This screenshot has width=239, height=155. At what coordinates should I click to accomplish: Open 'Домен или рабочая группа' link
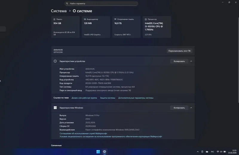(84, 98)
